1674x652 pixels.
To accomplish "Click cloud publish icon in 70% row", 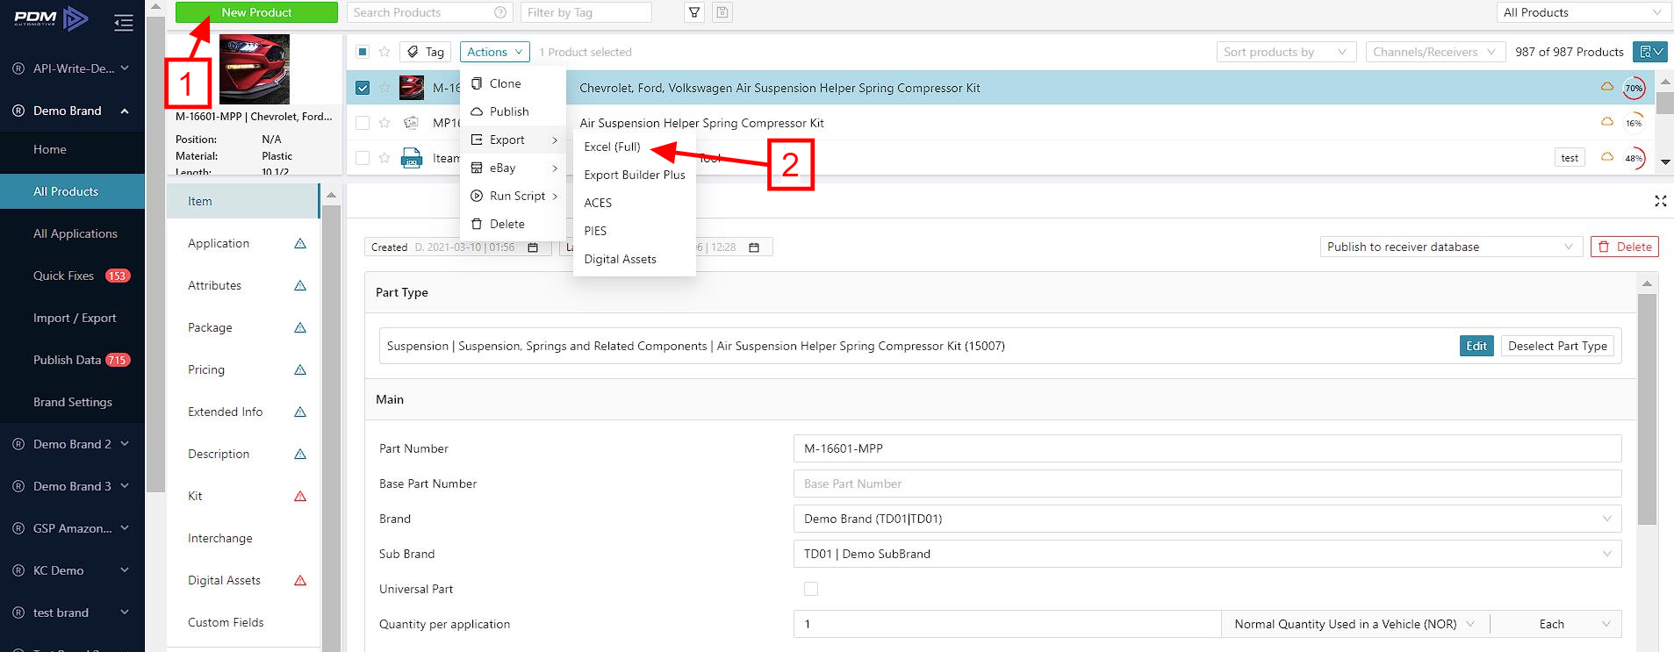I will pos(1606,87).
